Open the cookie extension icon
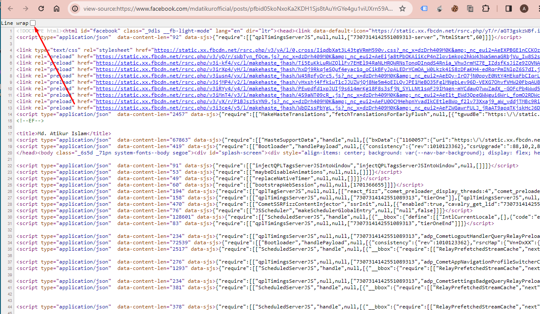Viewport: 540px width, 314px height. pos(455,9)
